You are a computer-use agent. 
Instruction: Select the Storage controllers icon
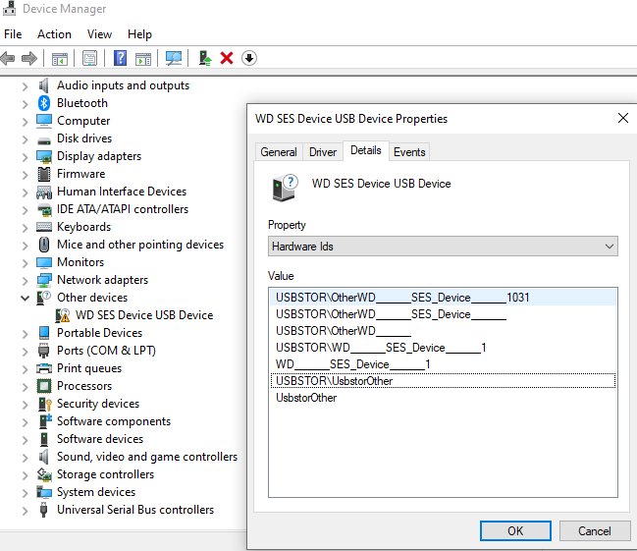tap(44, 474)
